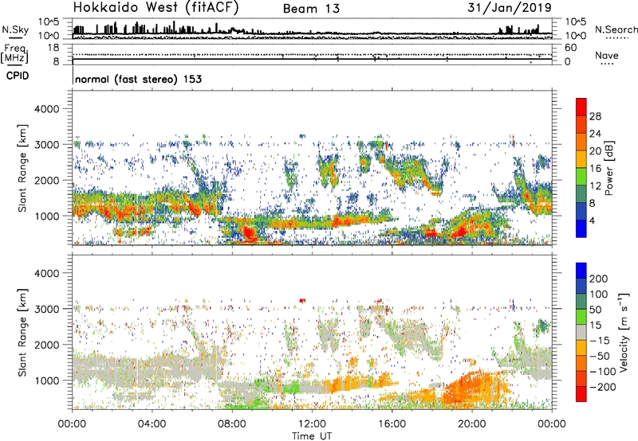The image size is (638, 441).
Task: Click the "3000" tick of the velocity panel
Action: tap(46, 309)
